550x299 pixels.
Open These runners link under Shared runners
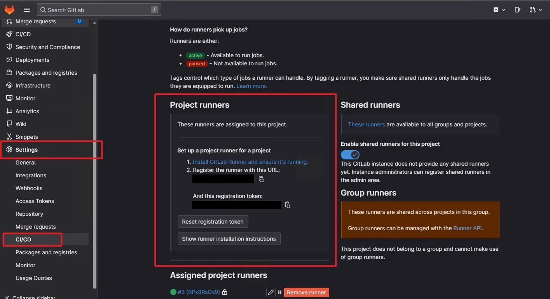(x=366, y=124)
